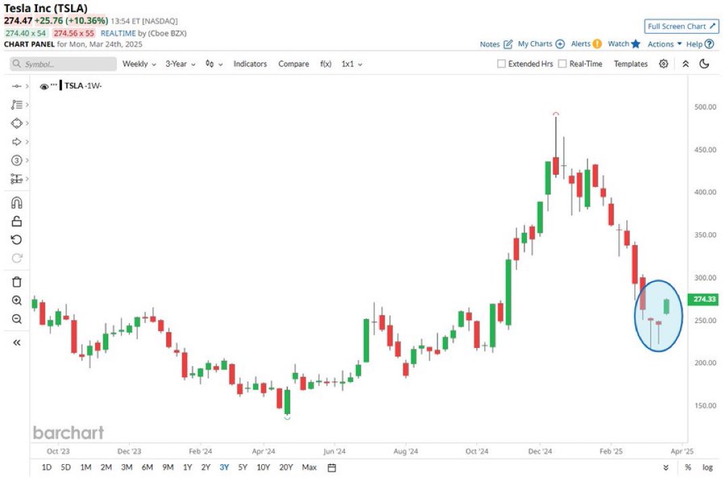Expand bottom panel double chevron down
The height and width of the screenshot is (481, 725).
pos(666,468)
